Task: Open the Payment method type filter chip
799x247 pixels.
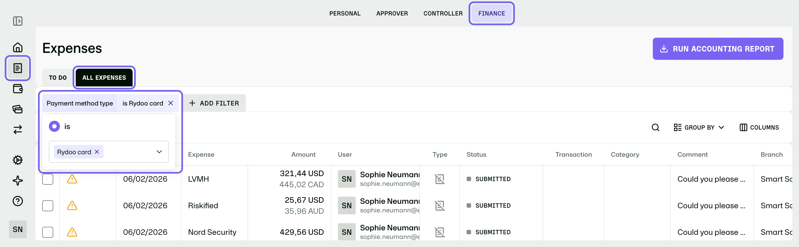Action: 80,103
